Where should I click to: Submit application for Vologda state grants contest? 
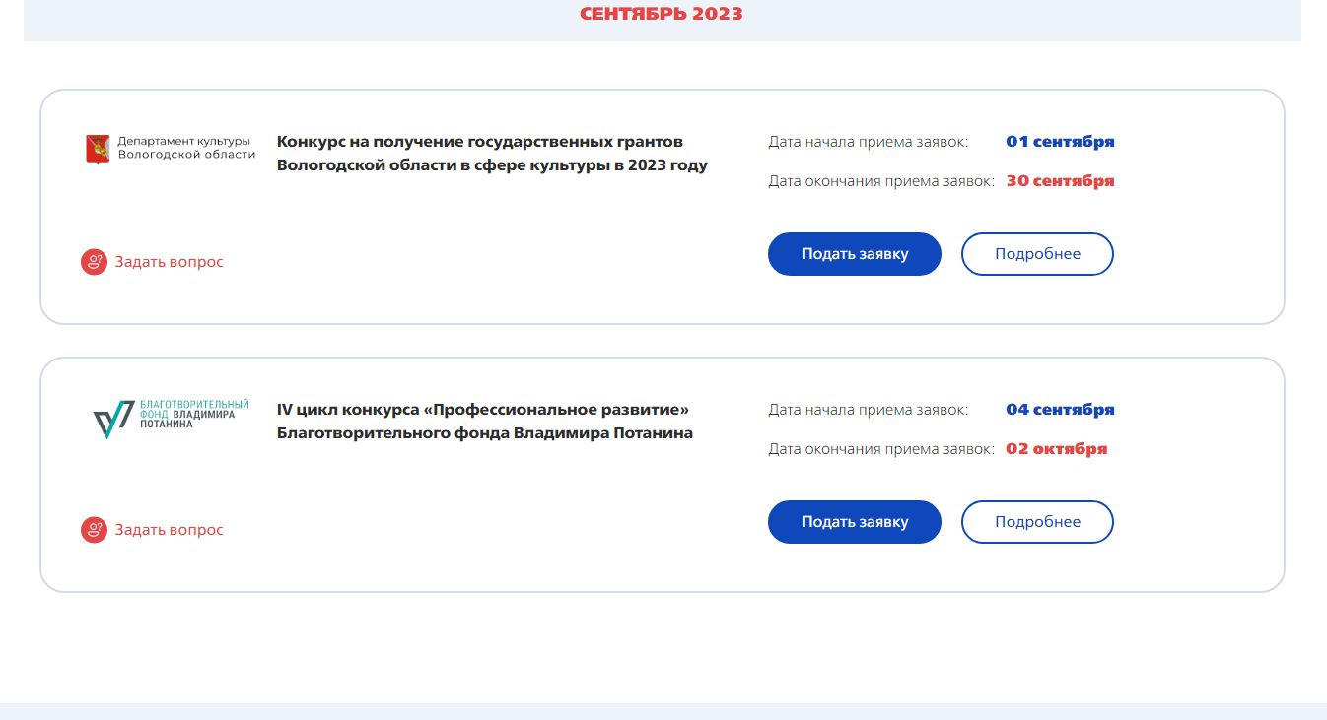click(x=855, y=254)
